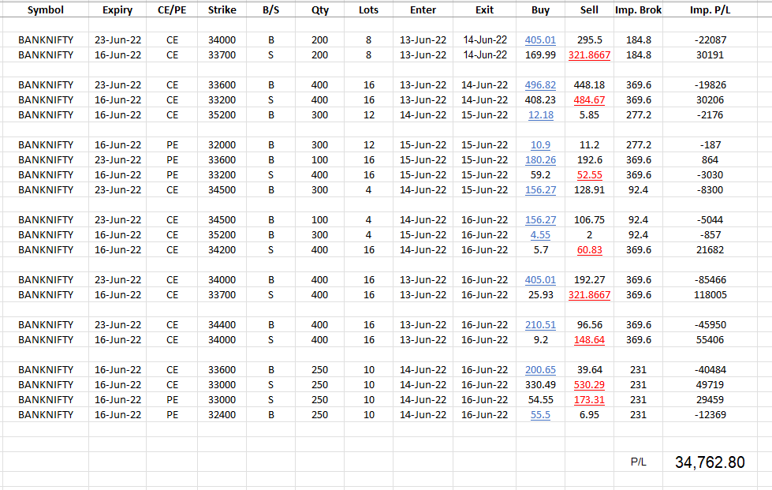Click the -12369 P/L cell
772x490 pixels.
coord(710,415)
